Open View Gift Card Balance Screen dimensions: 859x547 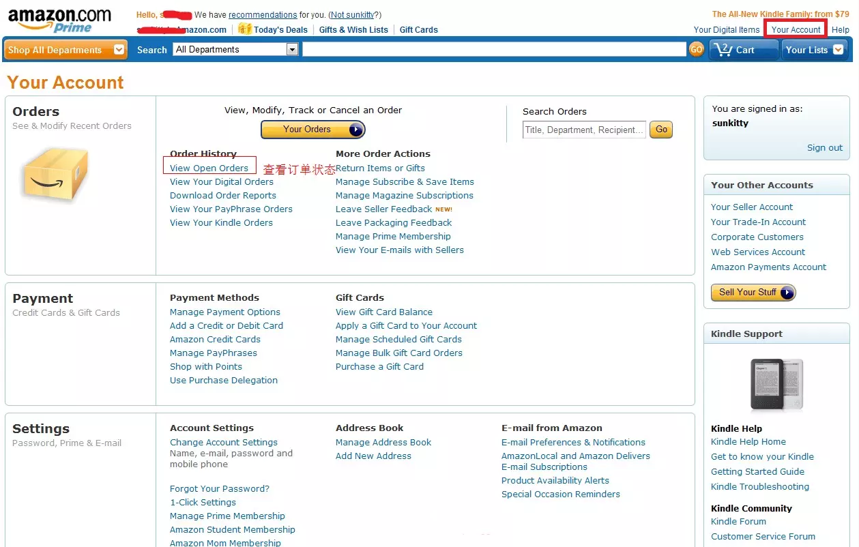coord(384,312)
